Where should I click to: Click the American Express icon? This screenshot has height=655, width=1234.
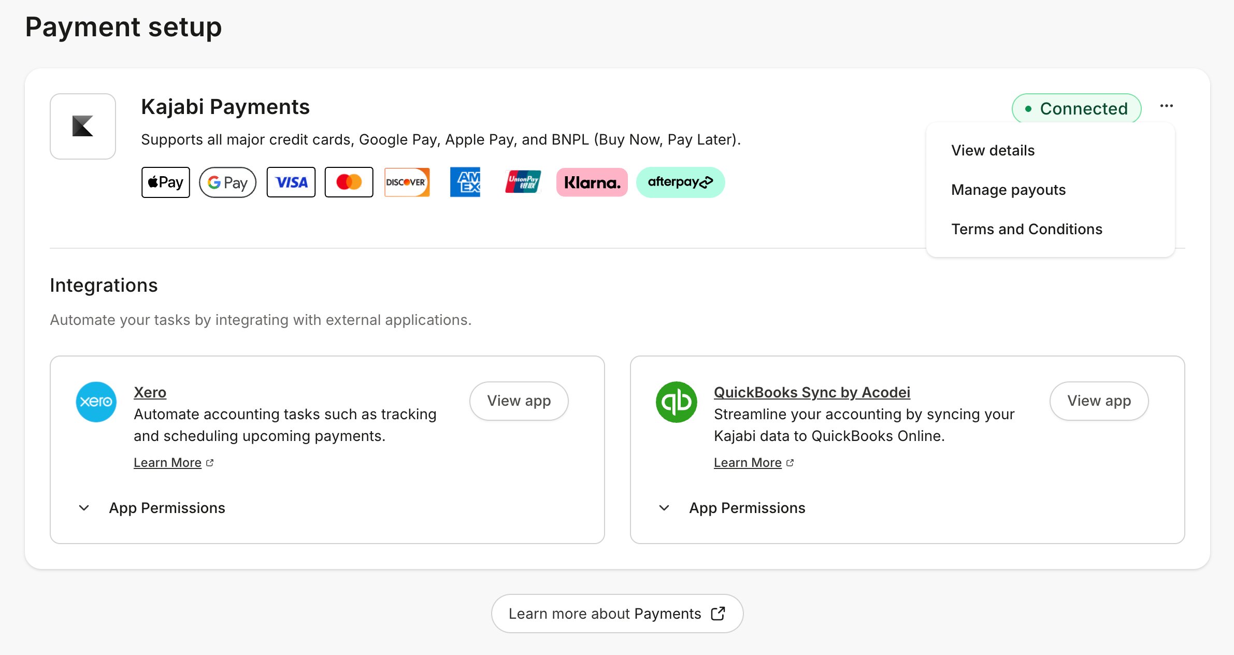tap(465, 182)
